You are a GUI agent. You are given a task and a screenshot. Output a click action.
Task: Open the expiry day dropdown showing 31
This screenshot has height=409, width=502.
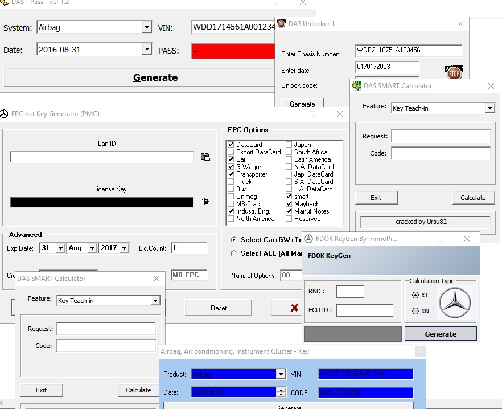60,248
